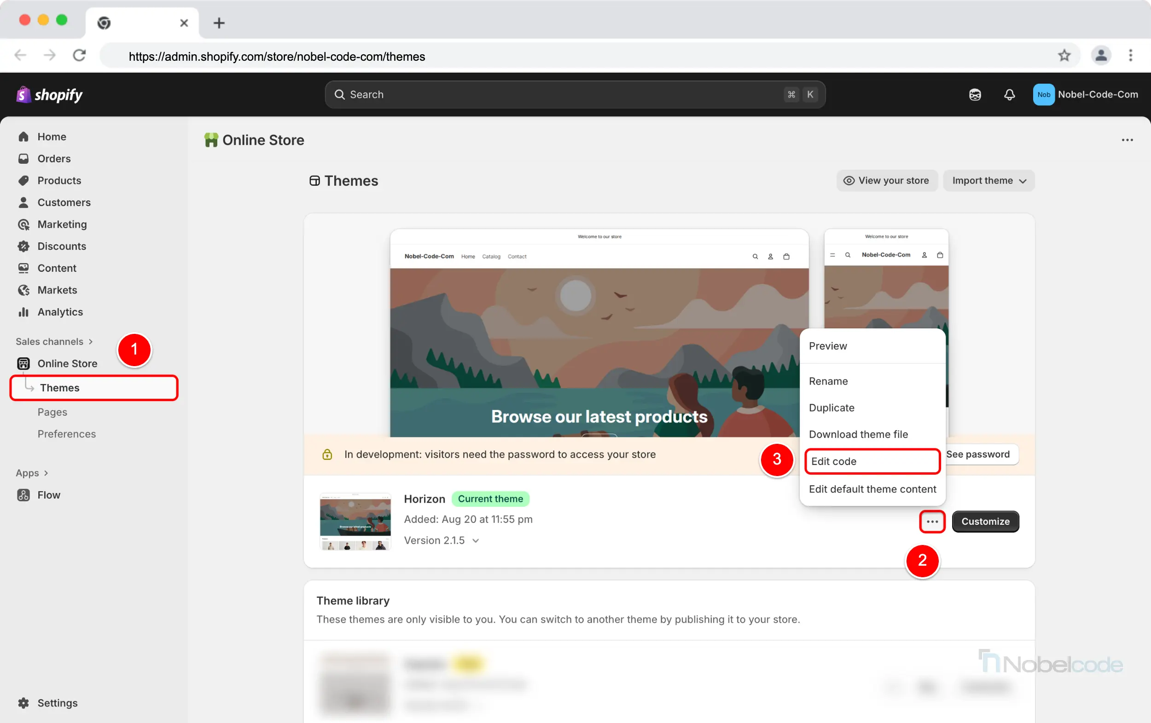Open Online Store page options ellipsis
1151x723 pixels.
pyautogui.click(x=1127, y=140)
